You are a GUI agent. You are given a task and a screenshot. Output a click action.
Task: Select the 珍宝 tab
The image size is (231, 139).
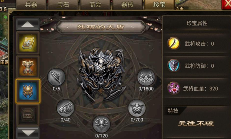pyautogui.click(x=159, y=5)
